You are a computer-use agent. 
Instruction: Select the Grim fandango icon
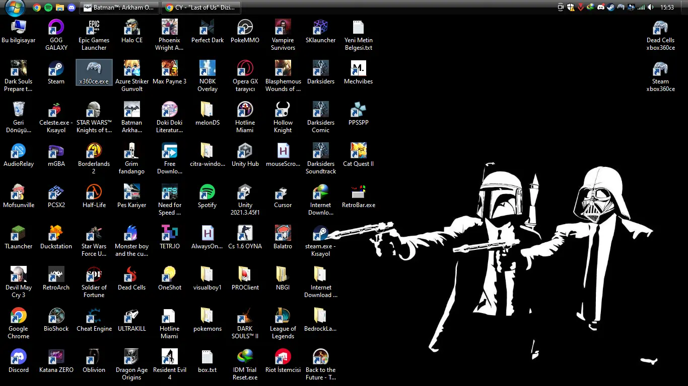tap(132, 158)
